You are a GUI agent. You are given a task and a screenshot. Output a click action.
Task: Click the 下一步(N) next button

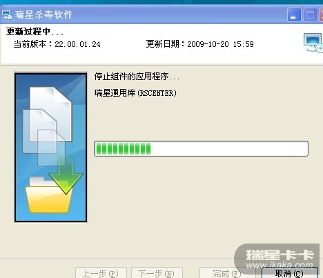tap(157, 273)
